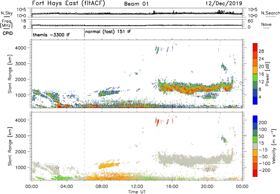This screenshot has height=194, width=280.
Task: Click the 'Power [dB]' color bar label
Action: 267,74
